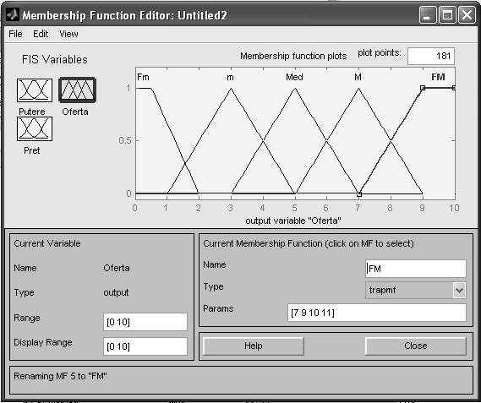Screen dimensions: 481x403
Task: Open the Type trapmf dropdown
Action: tap(416, 290)
